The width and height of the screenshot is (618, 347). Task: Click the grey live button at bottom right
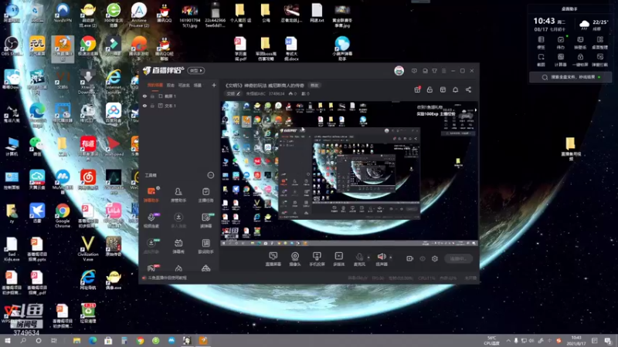coord(458,258)
